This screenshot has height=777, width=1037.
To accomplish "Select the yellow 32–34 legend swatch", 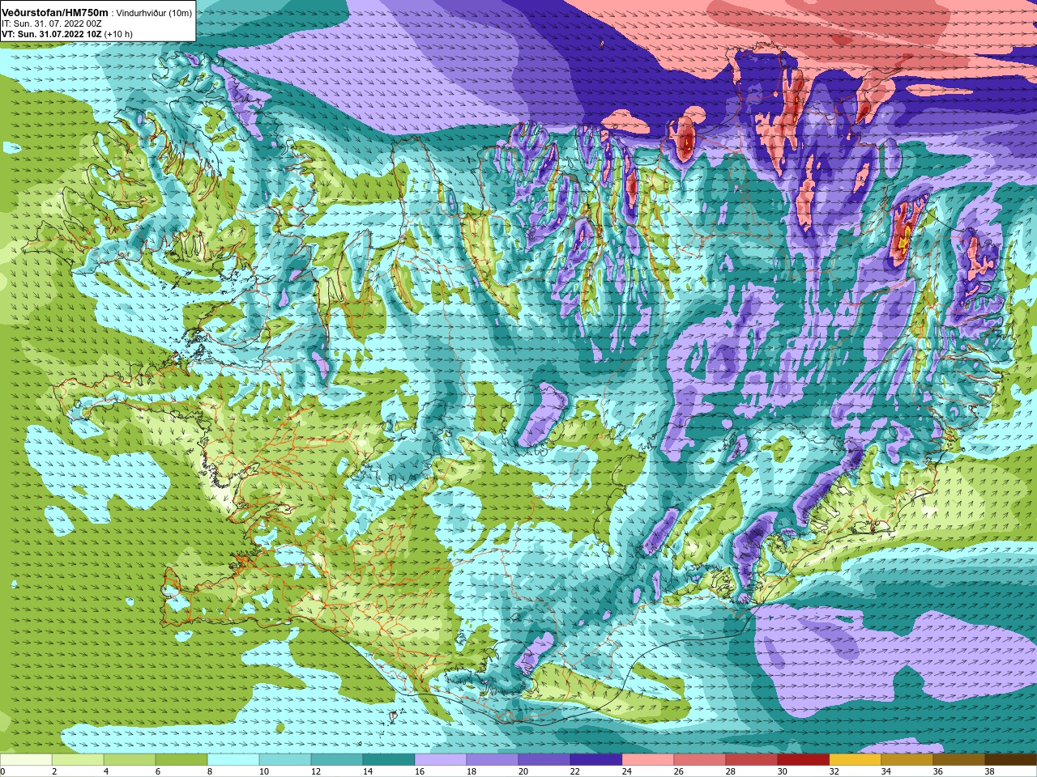I will 856,760.
